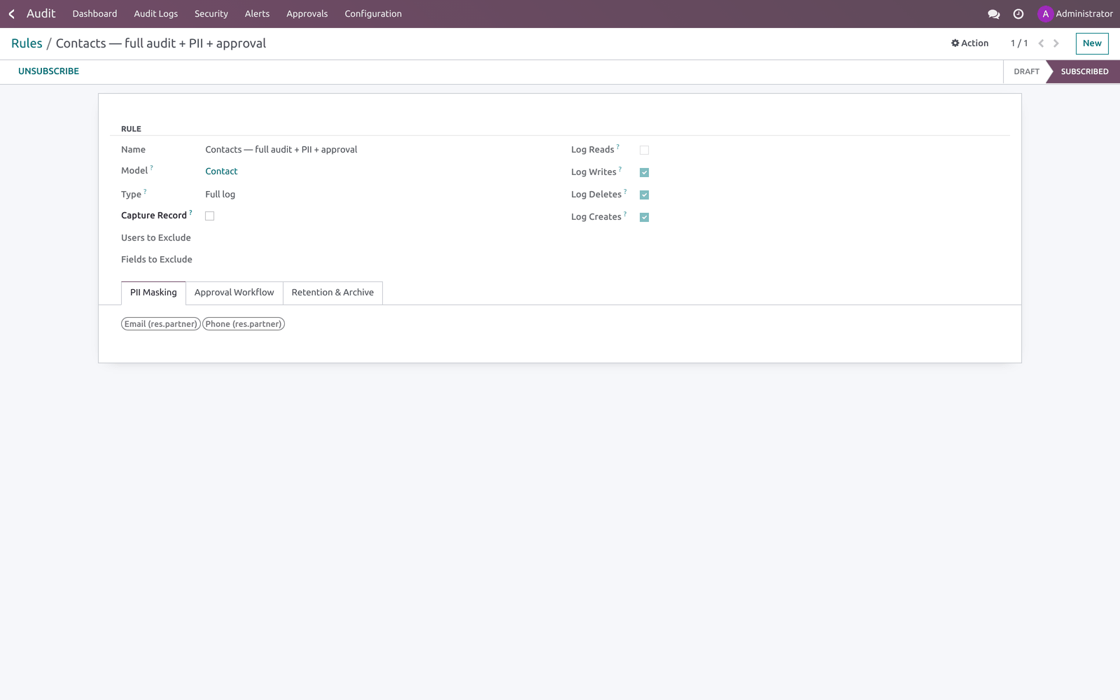Go to the previous record arrow
1120x700 pixels.
tap(1041, 43)
